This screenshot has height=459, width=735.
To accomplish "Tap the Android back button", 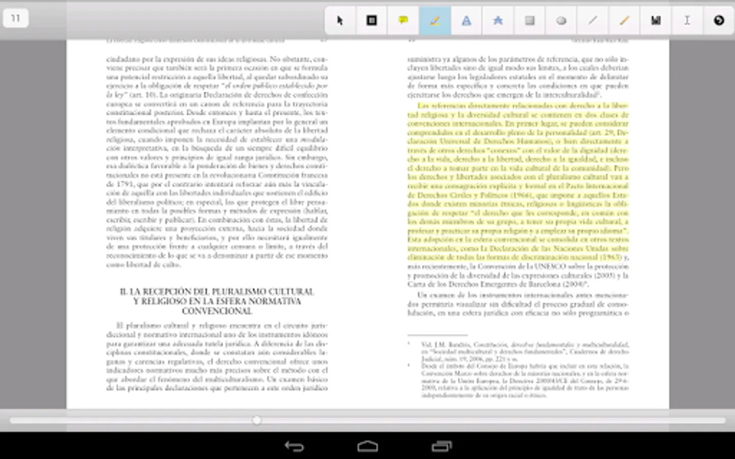I will [x=294, y=446].
